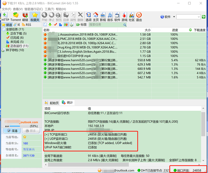Sort tasks by 名称 column header
The width and height of the screenshot is (208, 173).
pos(80,30)
